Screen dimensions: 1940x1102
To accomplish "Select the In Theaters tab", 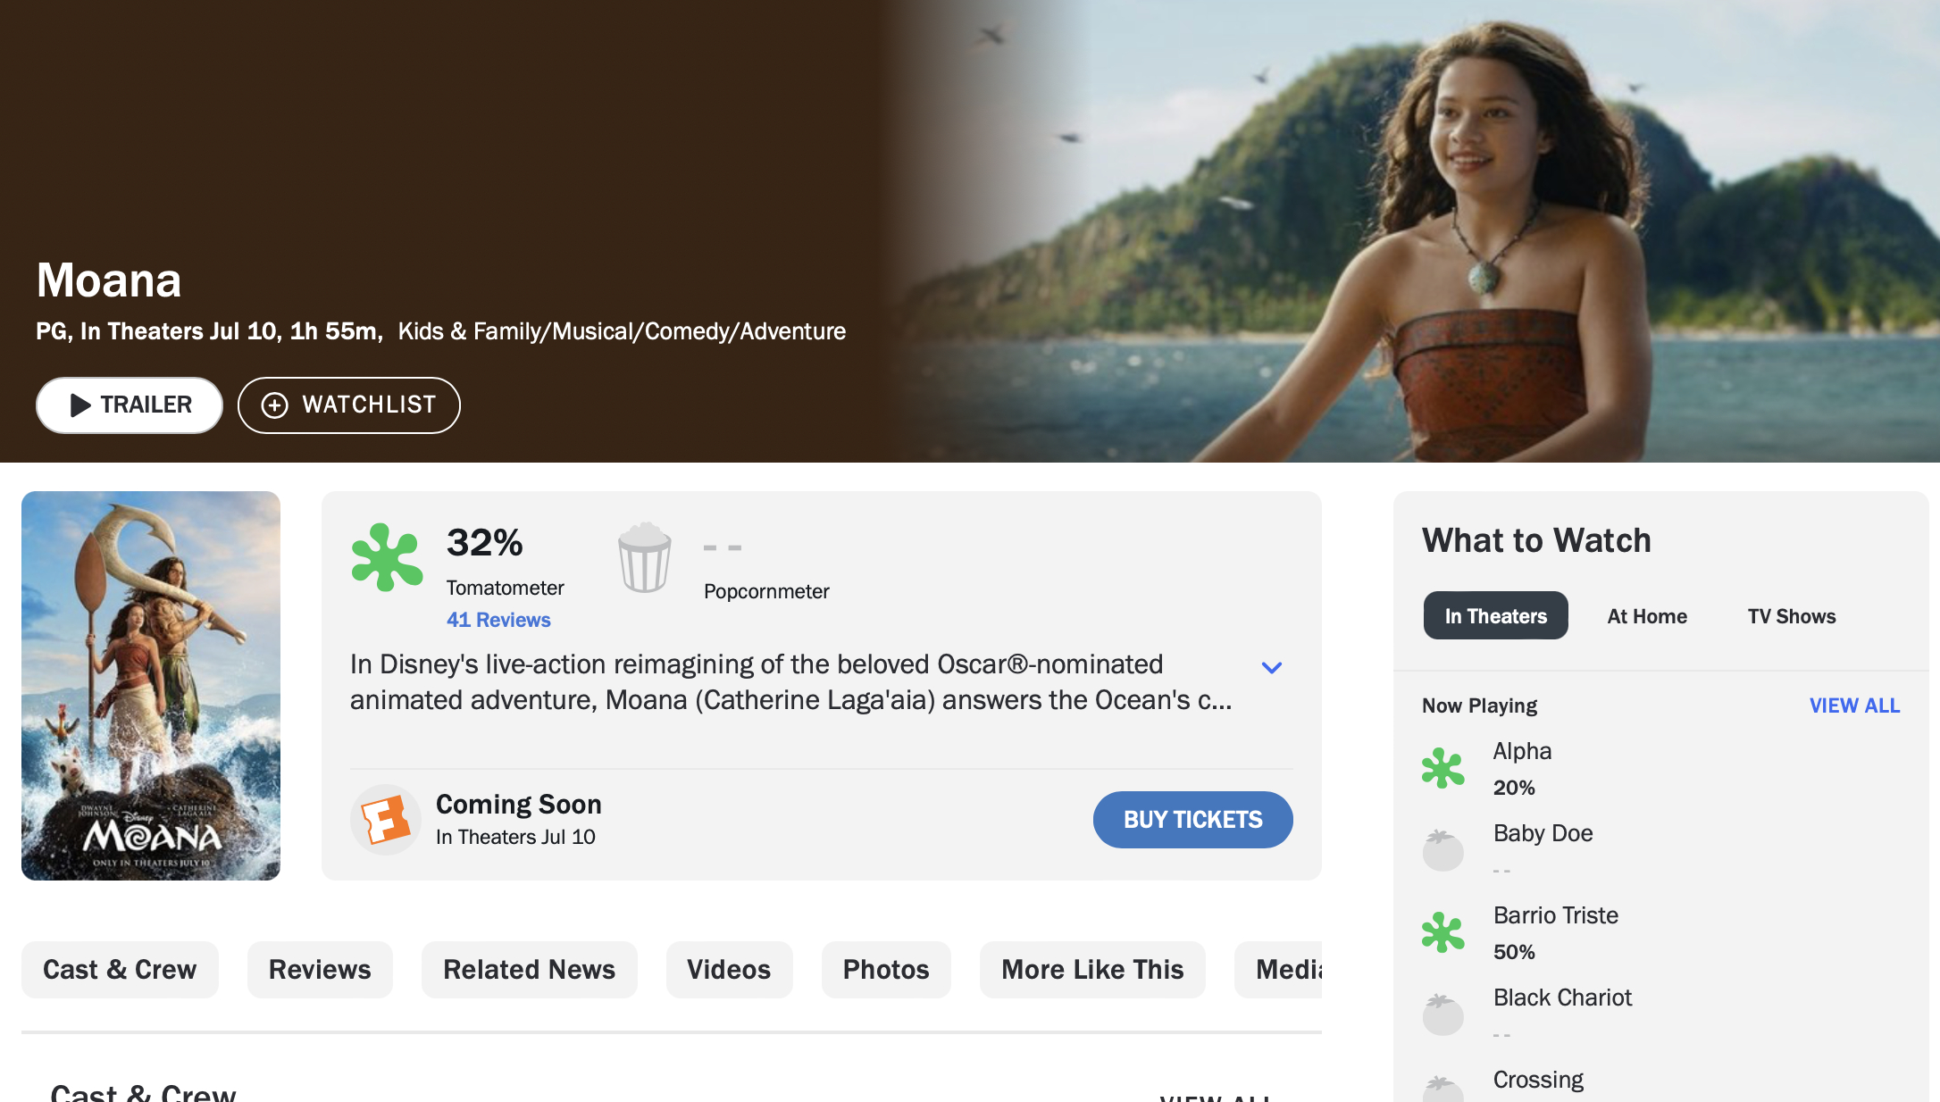I will 1496,616.
